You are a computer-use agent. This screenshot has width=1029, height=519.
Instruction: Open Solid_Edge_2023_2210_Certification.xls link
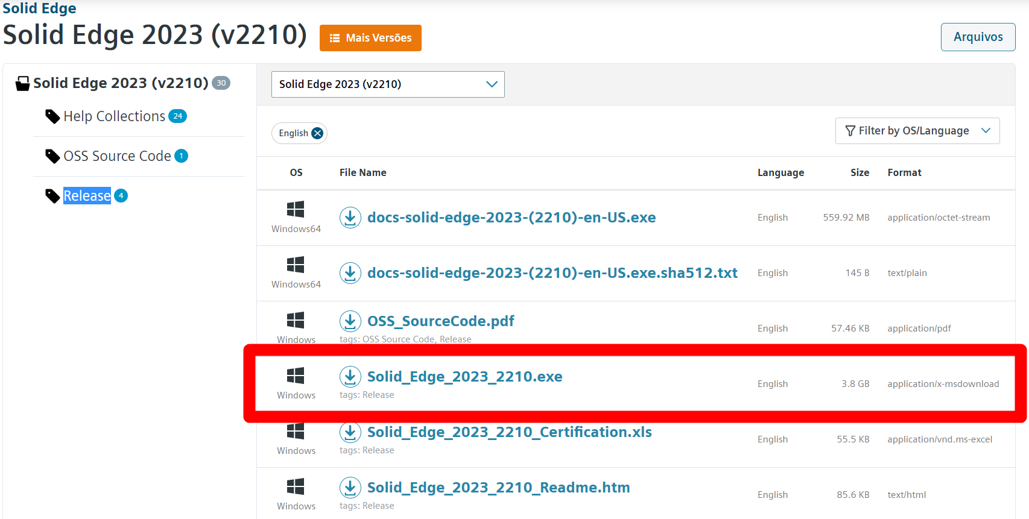click(510, 432)
